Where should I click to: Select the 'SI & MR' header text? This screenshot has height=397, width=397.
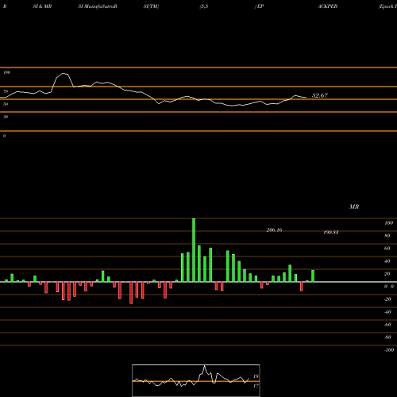point(42,6)
